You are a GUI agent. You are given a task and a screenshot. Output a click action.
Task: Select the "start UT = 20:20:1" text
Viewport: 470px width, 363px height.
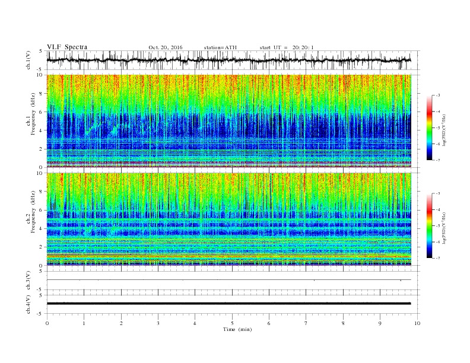pos(287,47)
